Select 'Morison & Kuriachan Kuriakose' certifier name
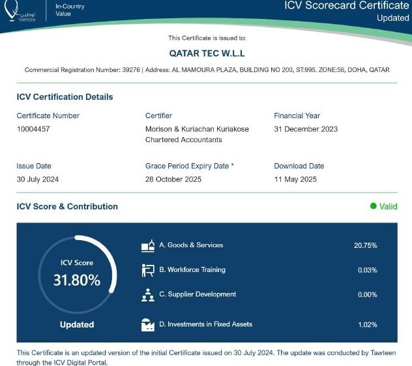Image resolution: width=412 pixels, height=366 pixels. click(197, 129)
